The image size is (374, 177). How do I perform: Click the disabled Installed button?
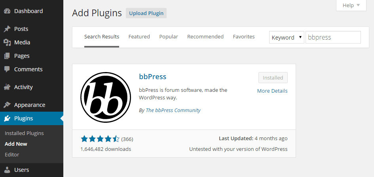tap(273, 78)
